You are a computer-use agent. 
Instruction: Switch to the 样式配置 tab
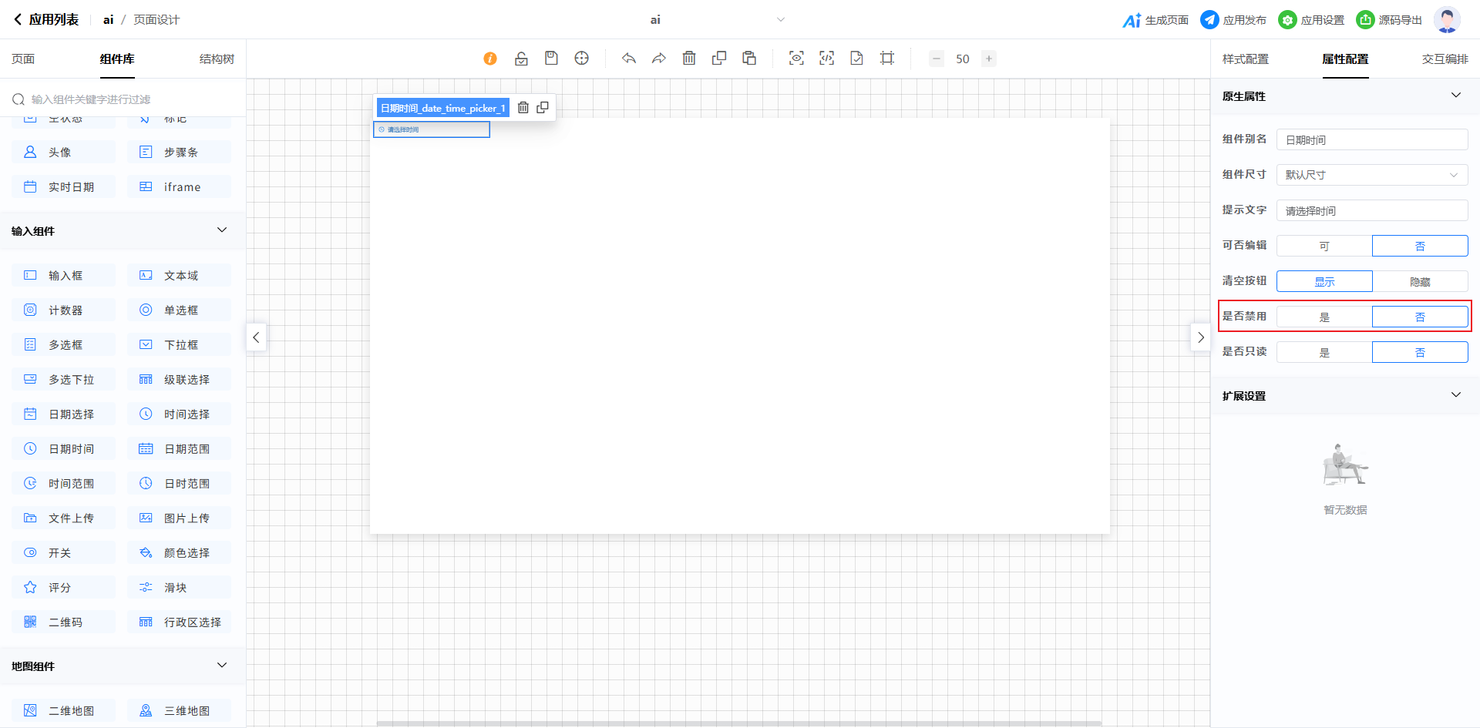[x=1245, y=59]
